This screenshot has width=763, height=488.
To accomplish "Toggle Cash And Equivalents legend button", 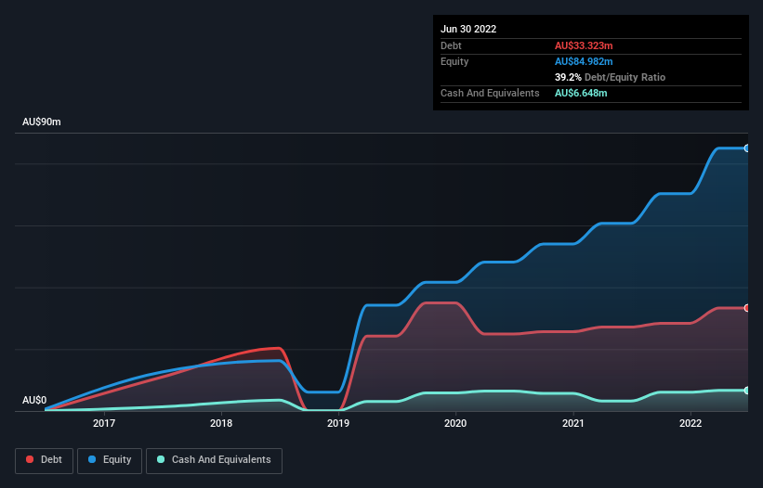I will [214, 460].
